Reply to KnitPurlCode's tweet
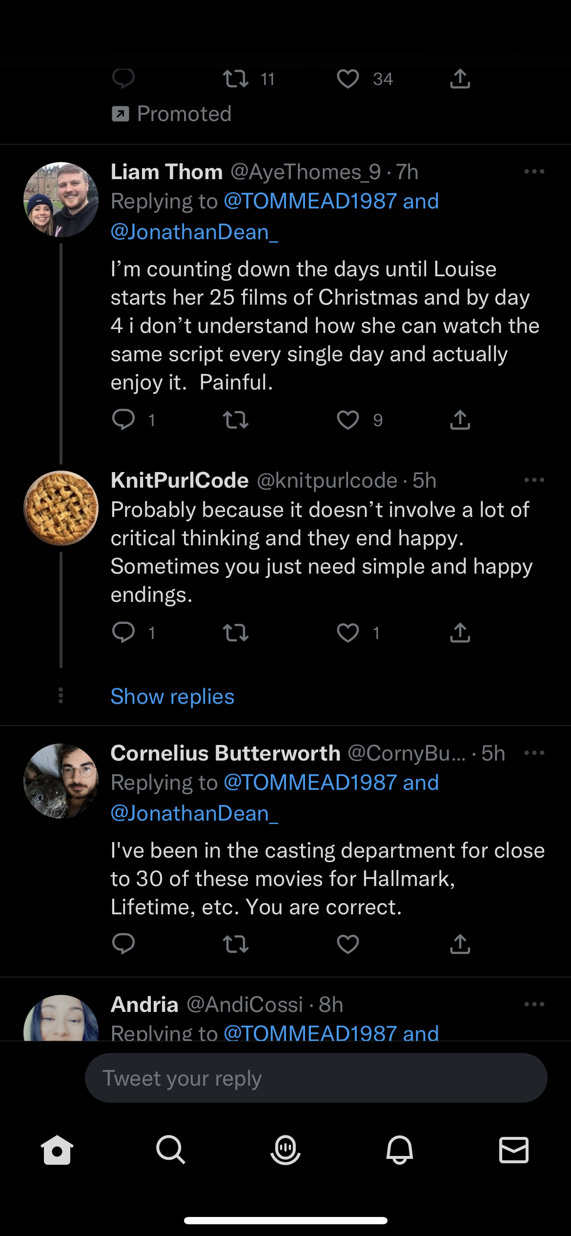This screenshot has height=1236, width=571. [123, 633]
